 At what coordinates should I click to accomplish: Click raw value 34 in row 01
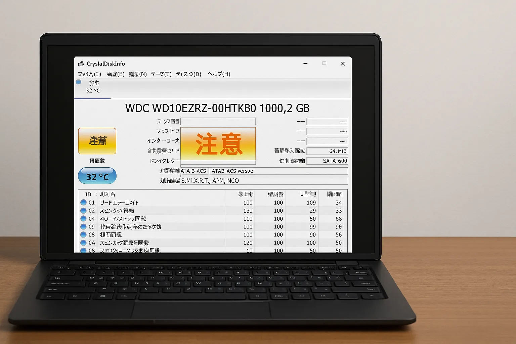point(339,203)
